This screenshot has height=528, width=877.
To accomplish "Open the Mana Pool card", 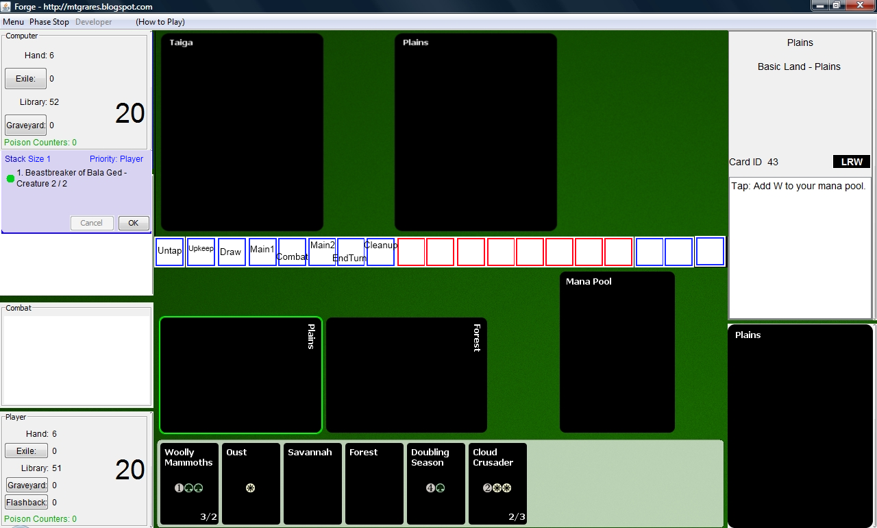I will click(617, 352).
